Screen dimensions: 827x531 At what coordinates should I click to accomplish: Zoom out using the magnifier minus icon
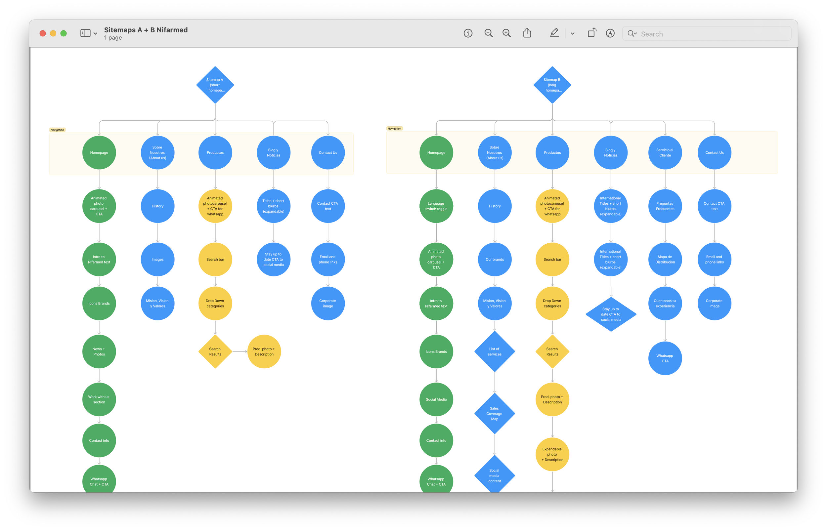(488, 33)
